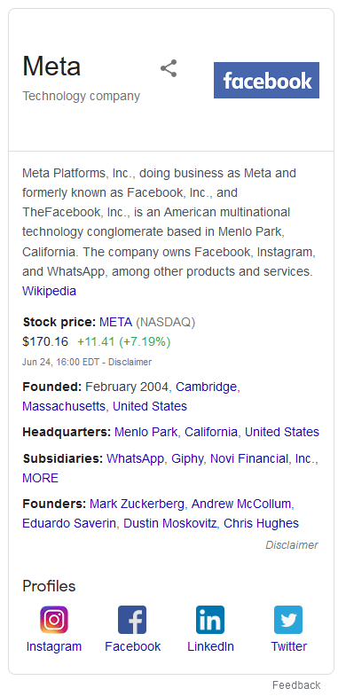The height and width of the screenshot is (696, 338).
Task: Open the Menlo Park headquarters link
Action: [x=145, y=432]
